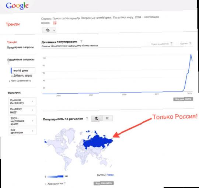The image size is (199, 188).
Task: Click the red share icon after the query text
Action: pyautogui.click(x=55, y=23)
